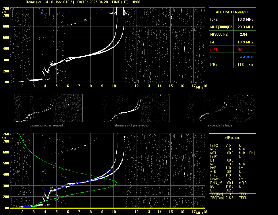Viewport: 278px width, 215px height.
Task: Click the M(3000)F2 value 2.84
Action: 243,34
